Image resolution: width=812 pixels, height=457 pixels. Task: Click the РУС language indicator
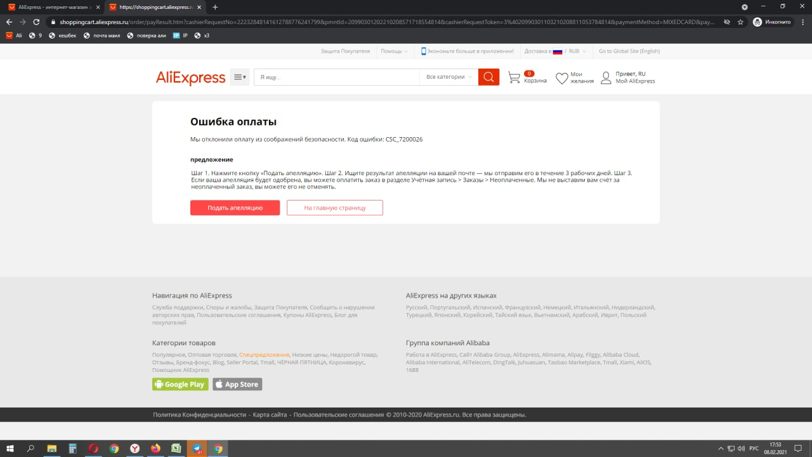pyautogui.click(x=754, y=448)
